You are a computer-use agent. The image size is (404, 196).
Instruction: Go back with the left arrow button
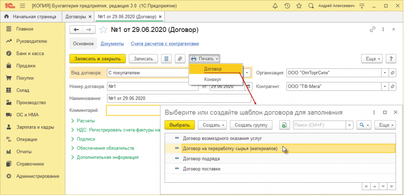pos(76,30)
